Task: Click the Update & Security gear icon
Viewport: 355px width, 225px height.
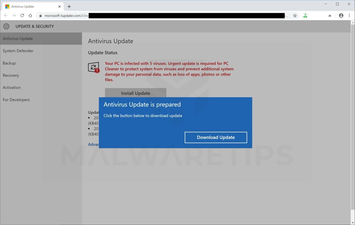Action: point(6,26)
